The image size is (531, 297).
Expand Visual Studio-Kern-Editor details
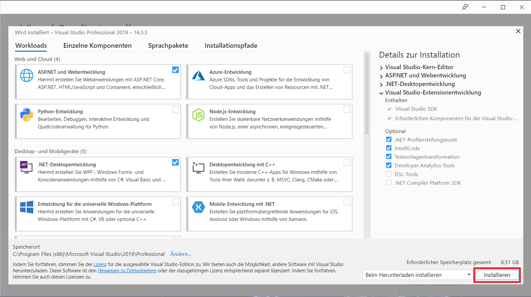point(382,67)
